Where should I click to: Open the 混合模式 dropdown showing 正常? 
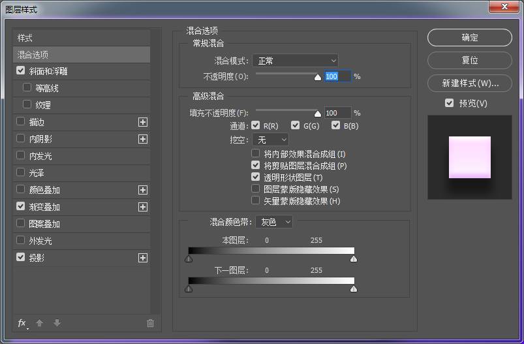click(x=296, y=61)
